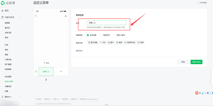
Task: Click the 通知中心 bell icon
Action: [x=2, y=97]
